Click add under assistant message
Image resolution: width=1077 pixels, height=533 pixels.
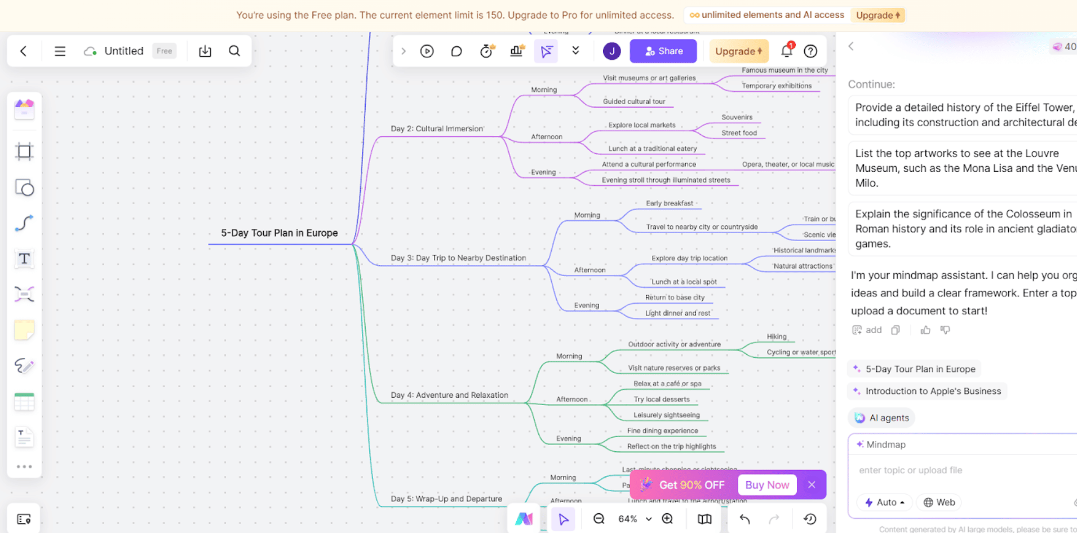(867, 330)
